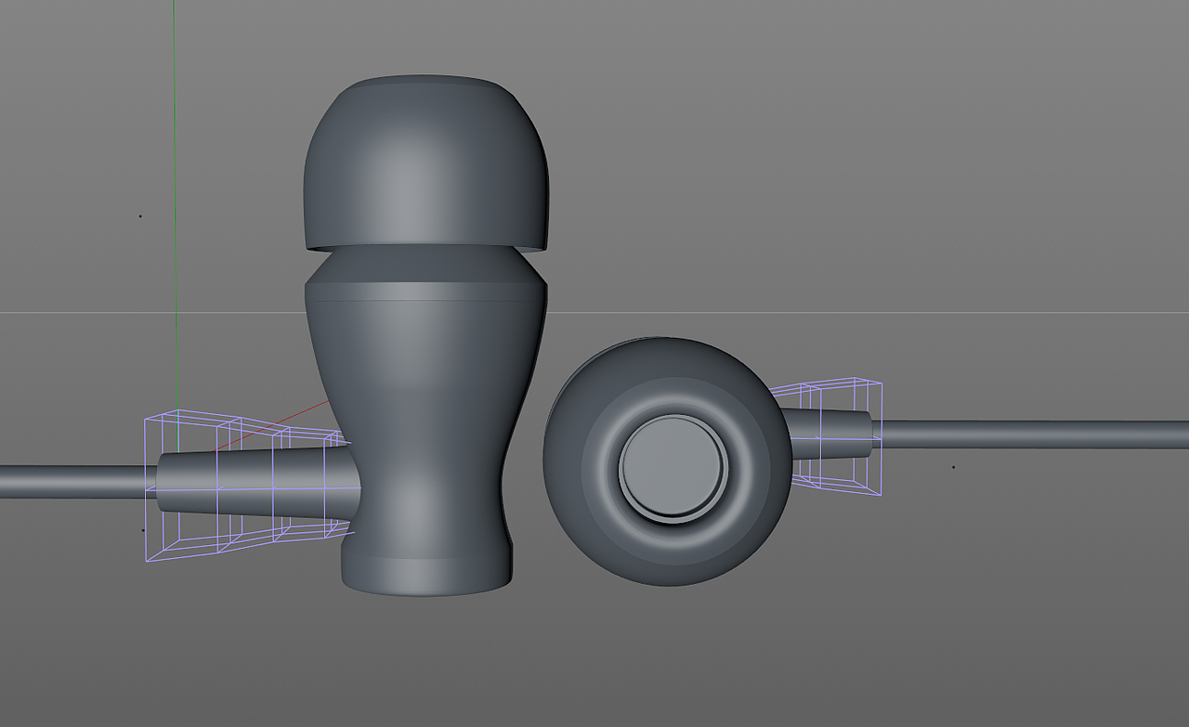This screenshot has height=727, width=1189.
Task: Select the cable extending off the left side
Action: coord(76,481)
